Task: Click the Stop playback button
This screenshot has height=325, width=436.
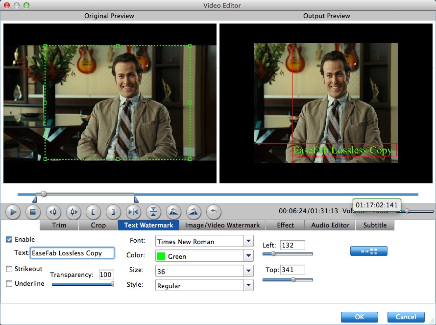Action: [33, 212]
